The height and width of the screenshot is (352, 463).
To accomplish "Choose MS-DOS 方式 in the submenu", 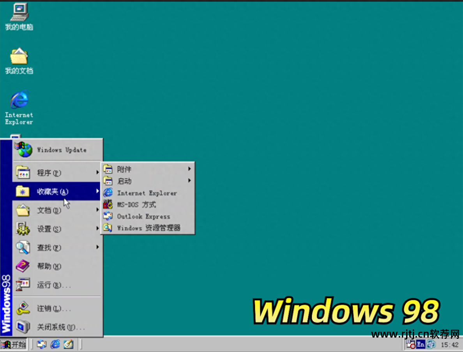I will tap(148, 204).
